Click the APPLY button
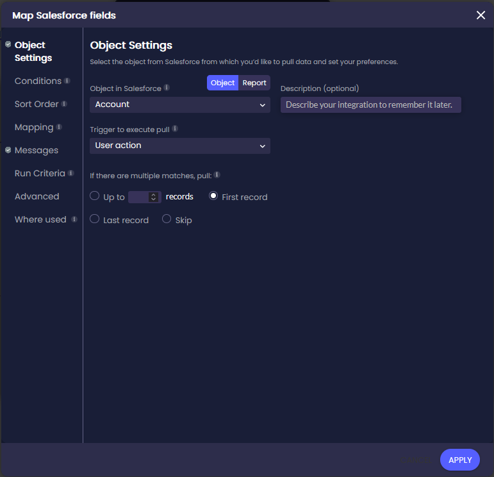This screenshot has height=477, width=494. coord(460,460)
